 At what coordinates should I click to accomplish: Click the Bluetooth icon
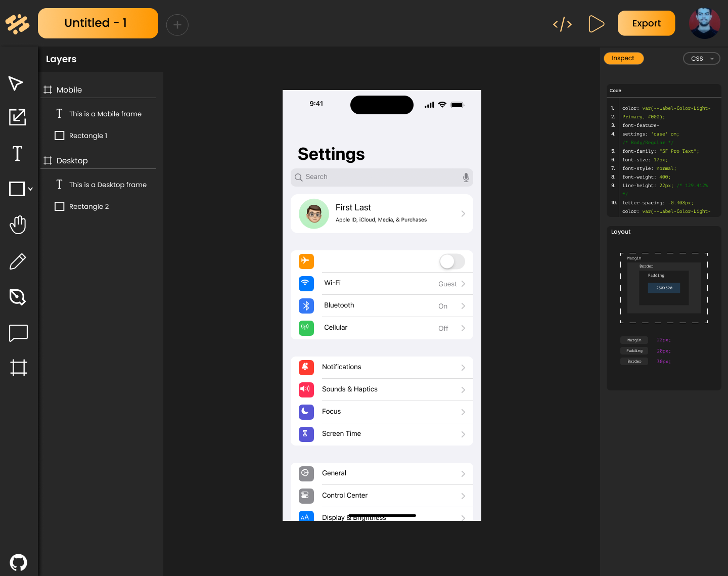[x=306, y=305]
